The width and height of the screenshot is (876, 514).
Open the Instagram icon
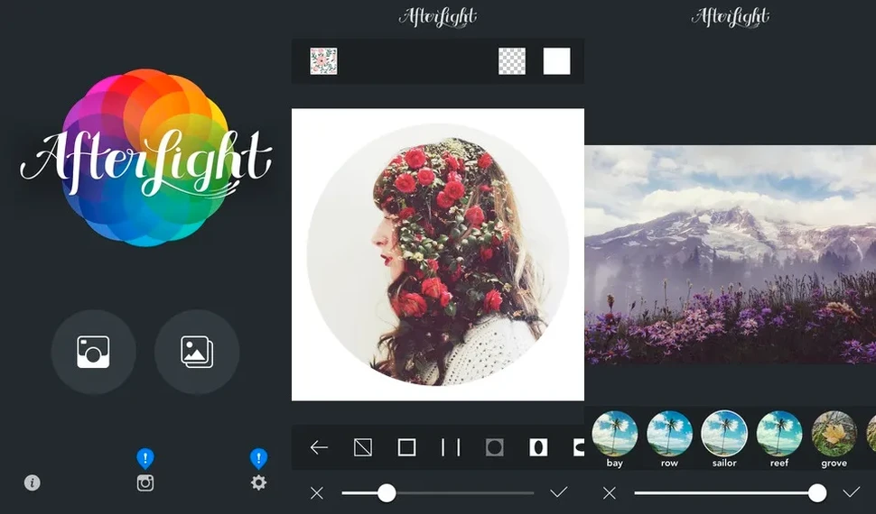145,482
